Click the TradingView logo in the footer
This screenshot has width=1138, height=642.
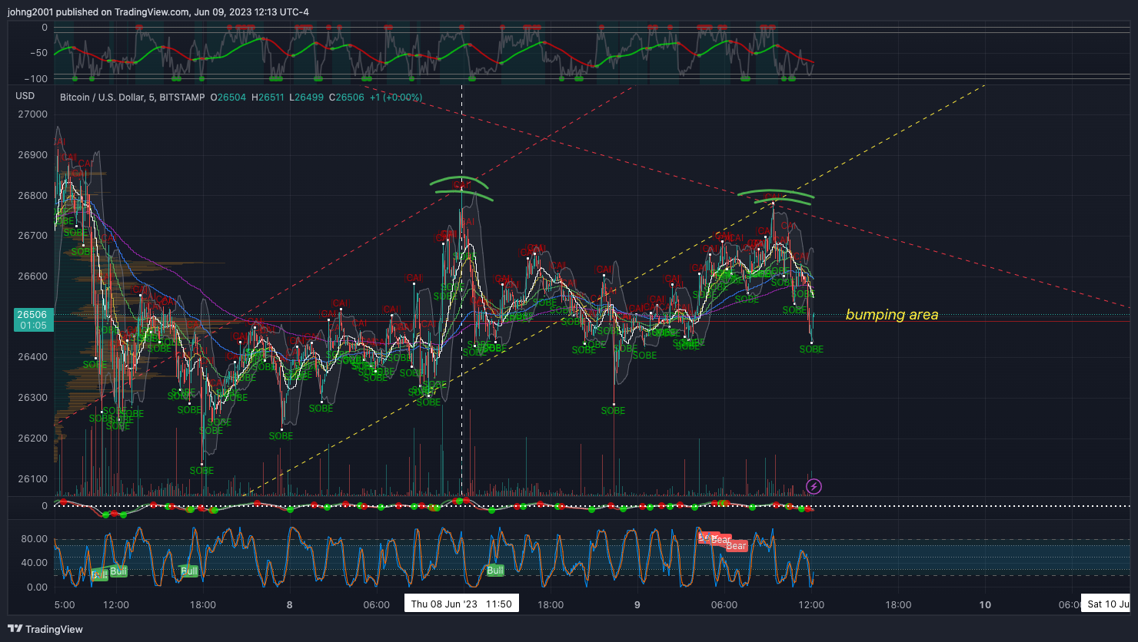45,629
